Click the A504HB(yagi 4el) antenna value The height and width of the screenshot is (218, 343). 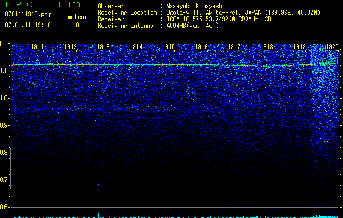[192, 26]
